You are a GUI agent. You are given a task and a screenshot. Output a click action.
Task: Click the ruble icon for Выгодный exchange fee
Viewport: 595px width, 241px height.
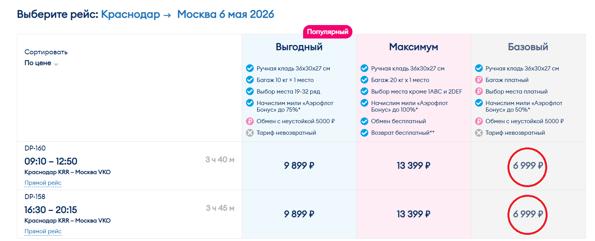pos(250,121)
